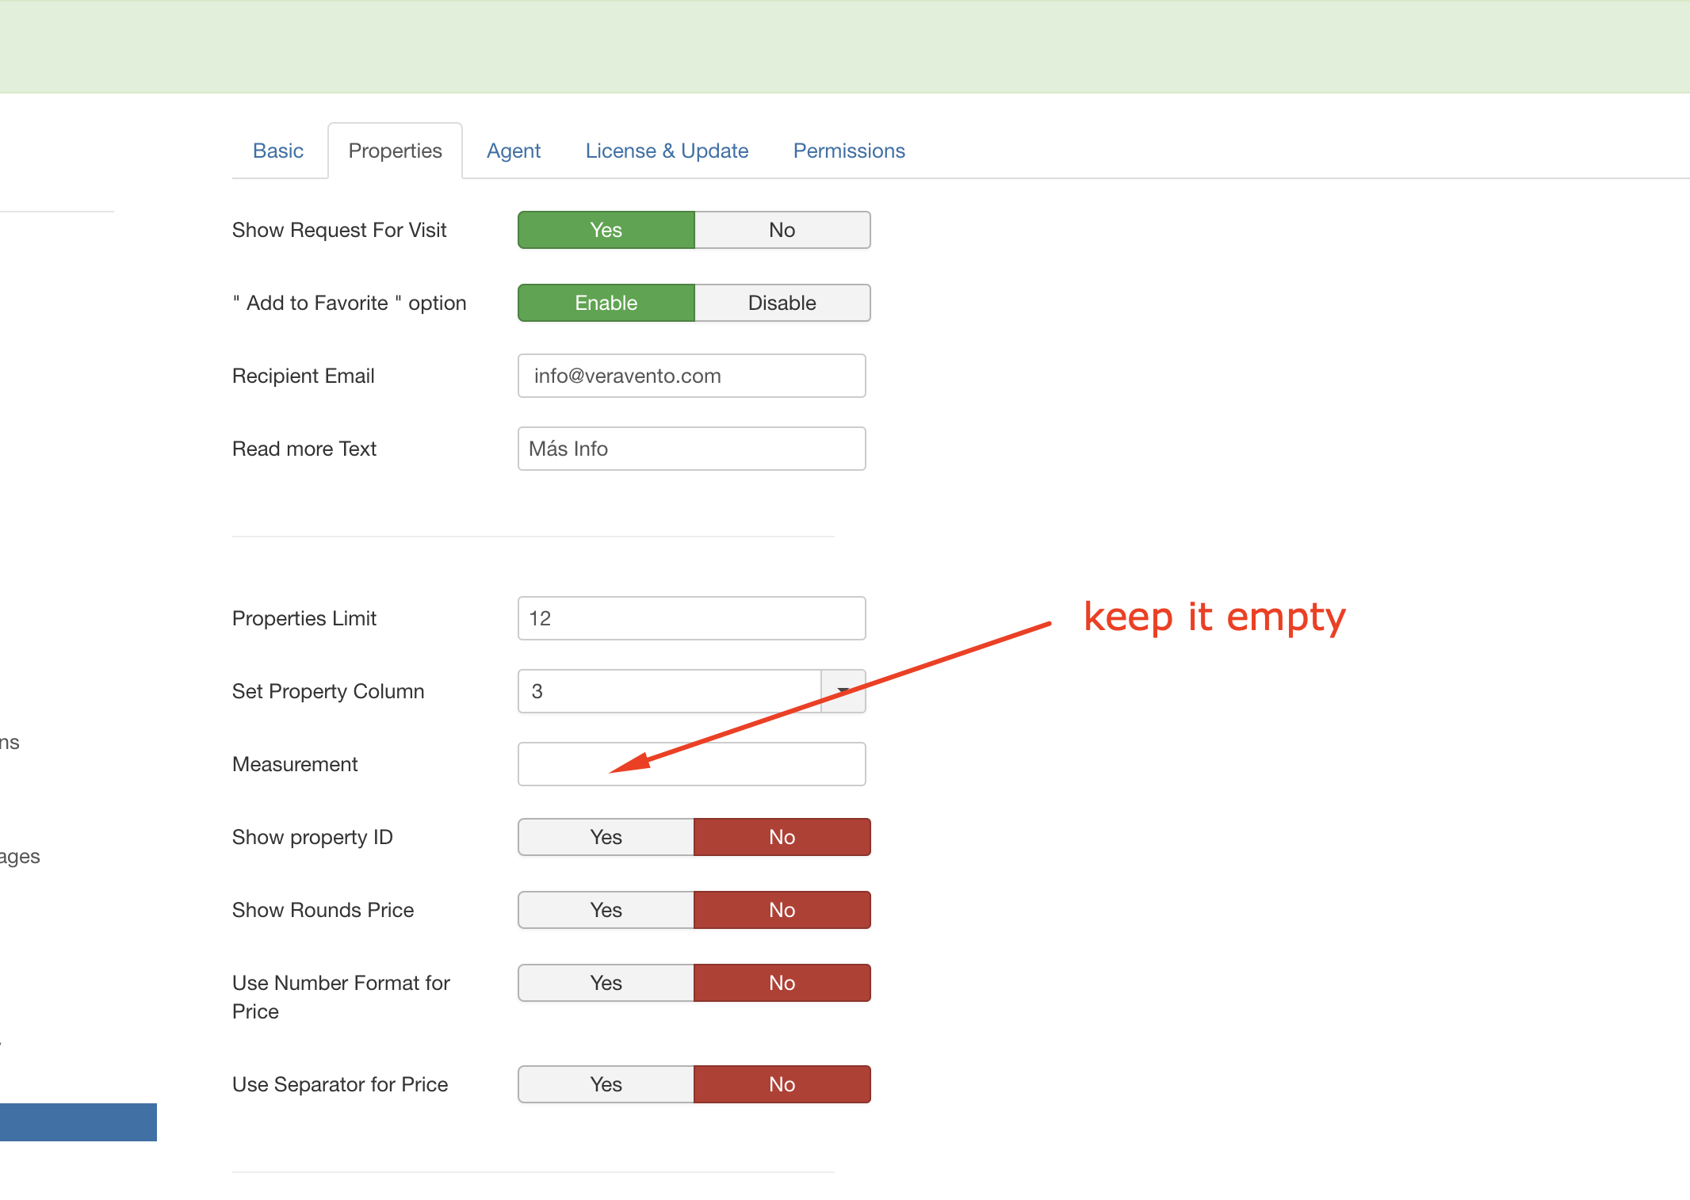Set Show Request For Visit to No

point(782,230)
